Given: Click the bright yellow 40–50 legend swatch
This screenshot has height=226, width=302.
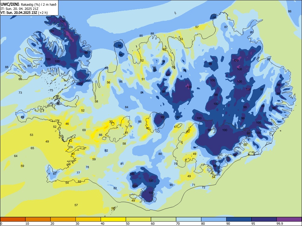Looking at the screenshot, I should [113, 219].
